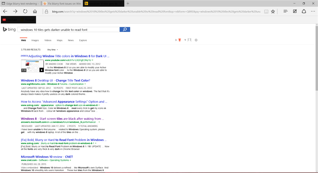This screenshot has width=318, height=173.
Task: Open Bing settings gear icon
Action: pos(196,40)
